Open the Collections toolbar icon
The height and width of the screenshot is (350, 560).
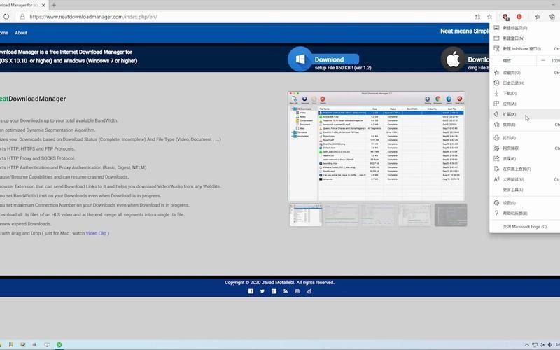[552, 17]
